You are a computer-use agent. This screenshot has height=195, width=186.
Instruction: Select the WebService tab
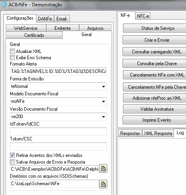click(26, 28)
